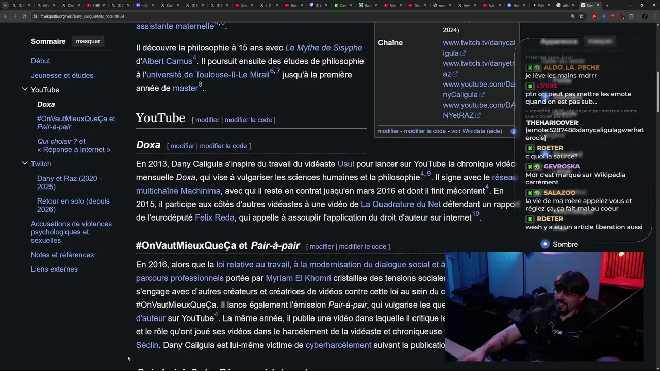Follow the 'cyberharcèlement' link
The width and height of the screenshot is (660, 371).
point(338,345)
